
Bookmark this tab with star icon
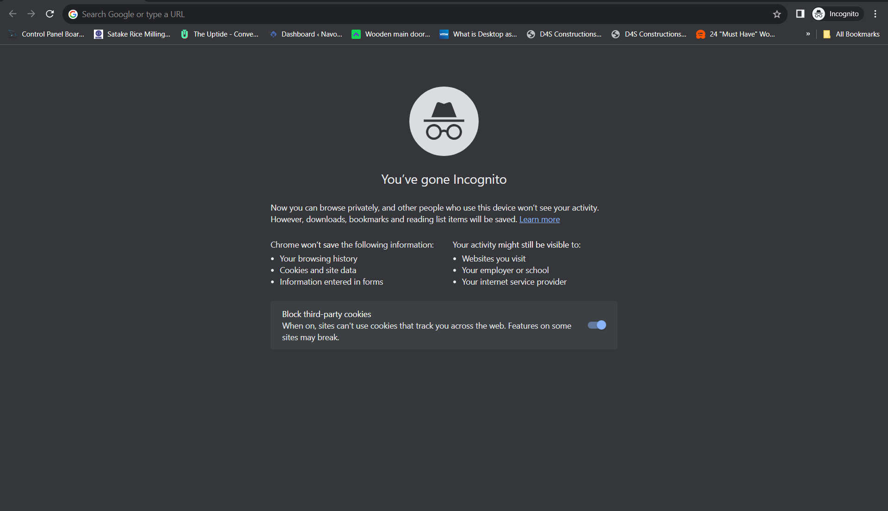(777, 14)
